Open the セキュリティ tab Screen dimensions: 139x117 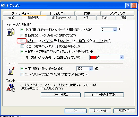[x=58, y=13]
